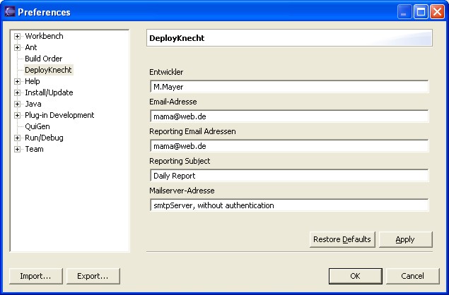The width and height of the screenshot is (449, 295).
Task: Open Build Order preferences page
Action: 44,59
